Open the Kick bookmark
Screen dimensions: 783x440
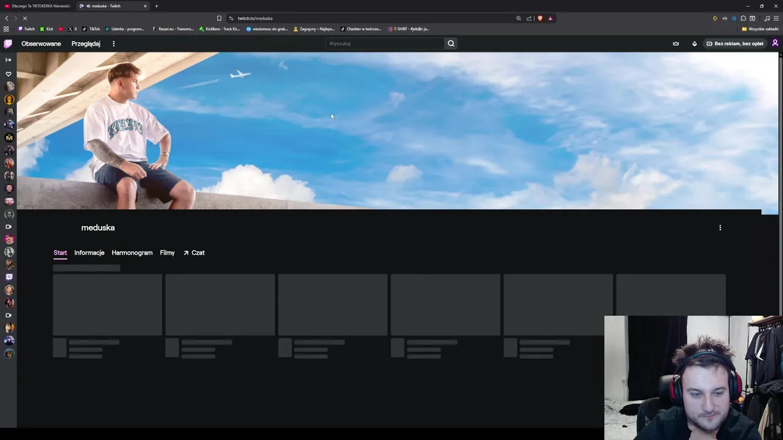(x=46, y=29)
